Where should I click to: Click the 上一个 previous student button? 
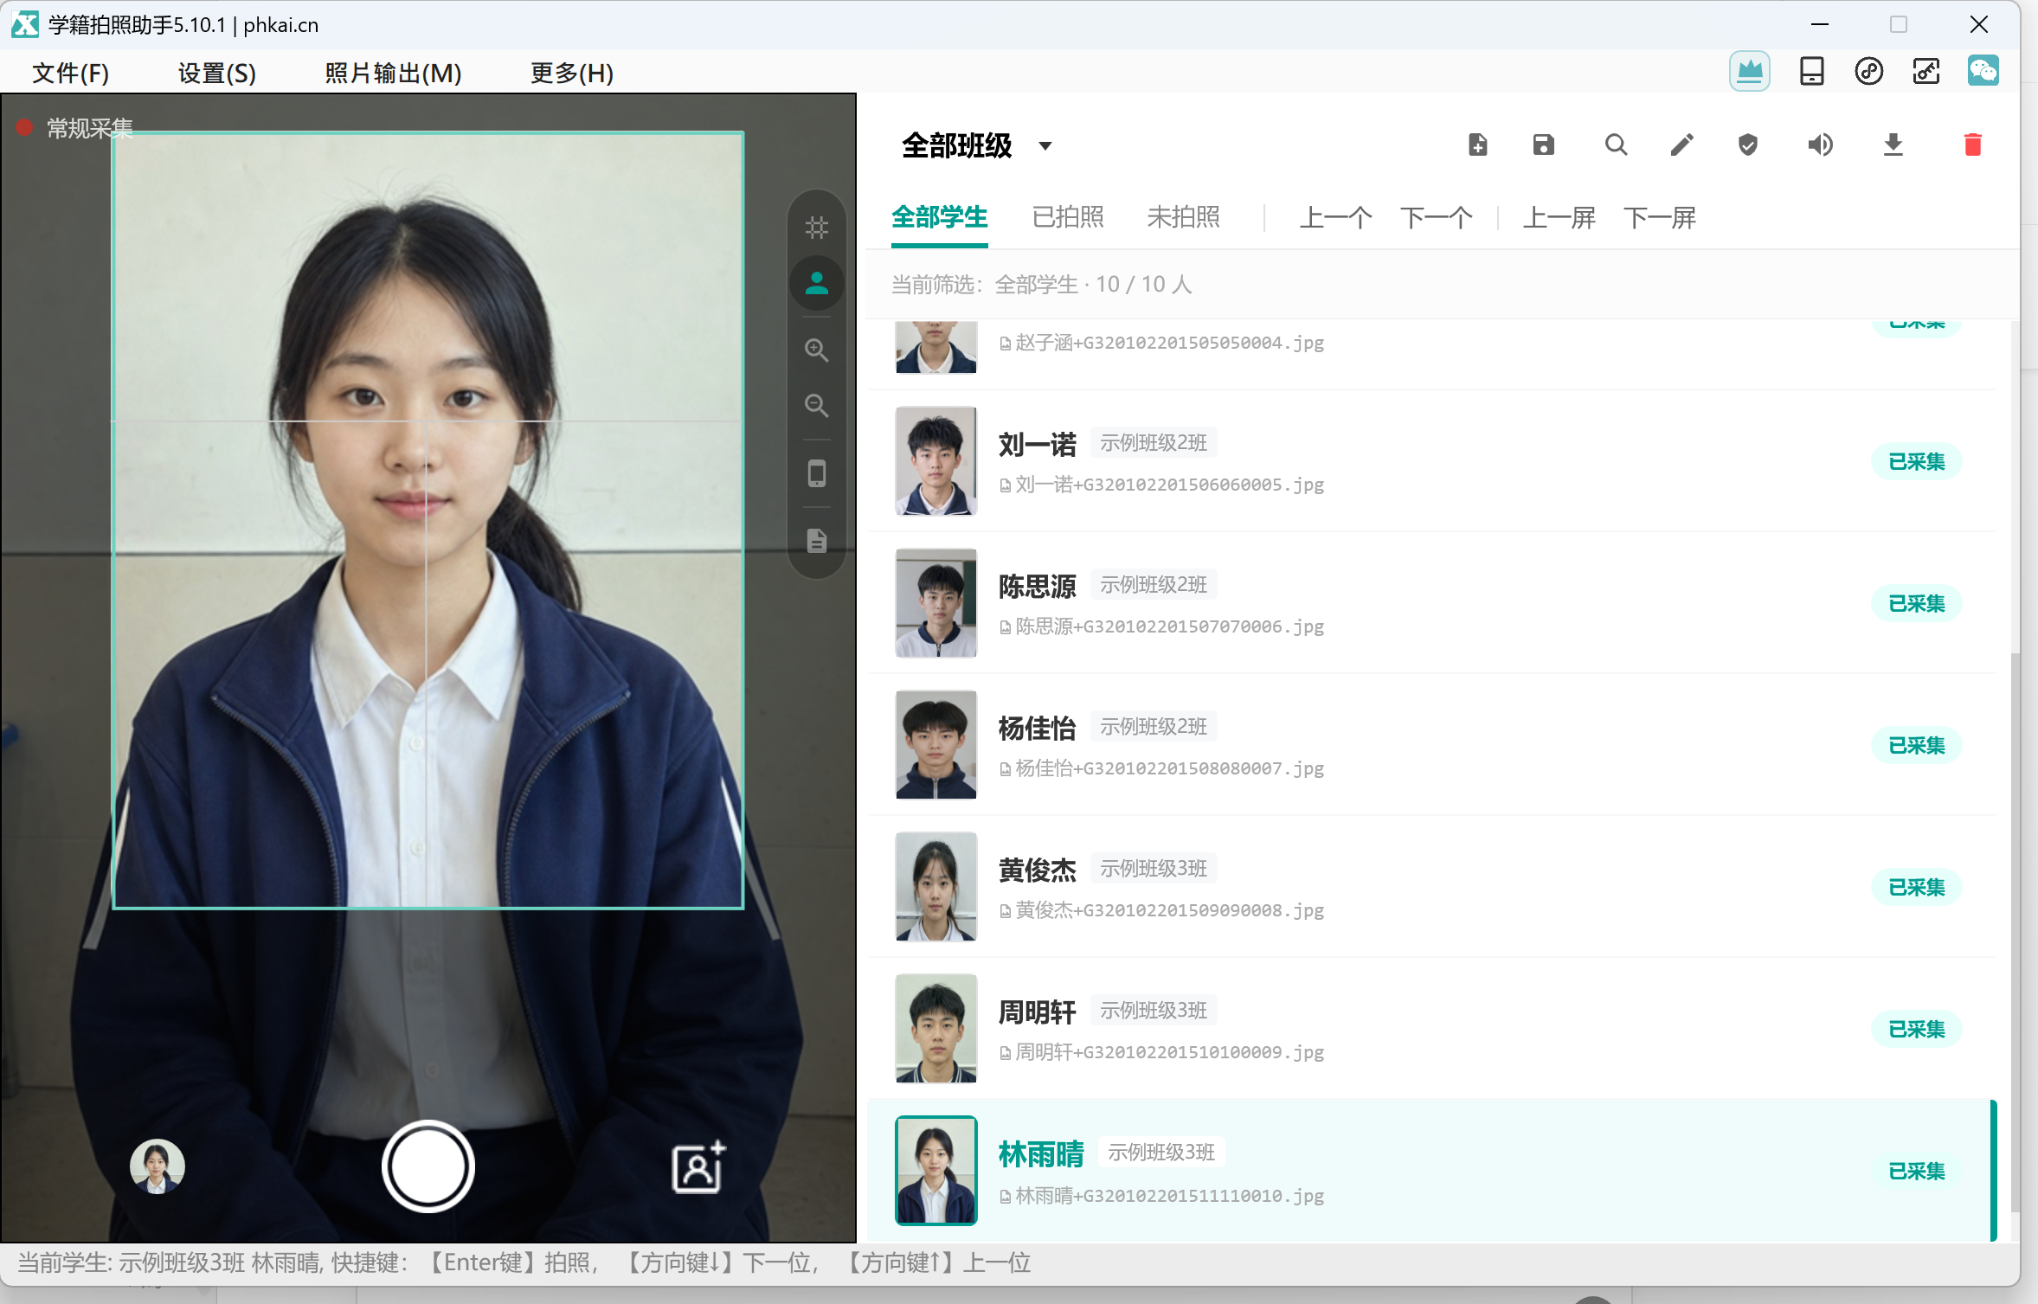click(1335, 217)
